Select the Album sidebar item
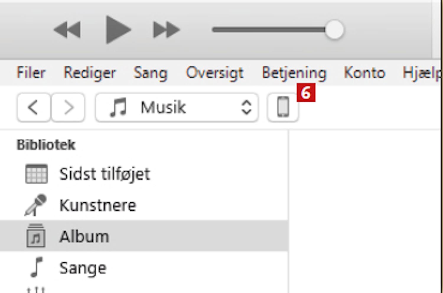The image size is (443, 293). (144, 236)
